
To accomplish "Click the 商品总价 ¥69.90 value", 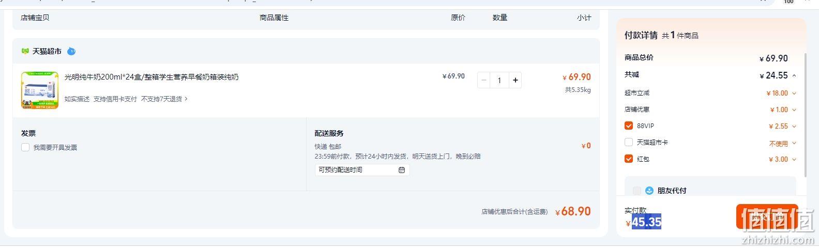I will point(774,58).
